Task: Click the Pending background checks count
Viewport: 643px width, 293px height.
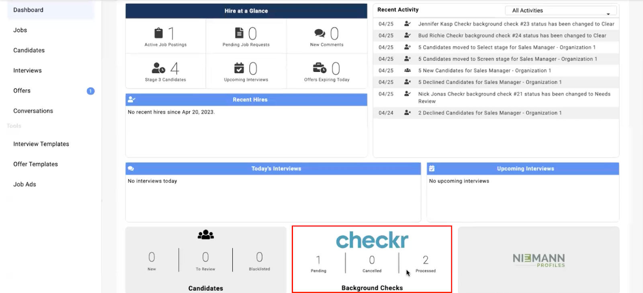Action: pos(318,260)
